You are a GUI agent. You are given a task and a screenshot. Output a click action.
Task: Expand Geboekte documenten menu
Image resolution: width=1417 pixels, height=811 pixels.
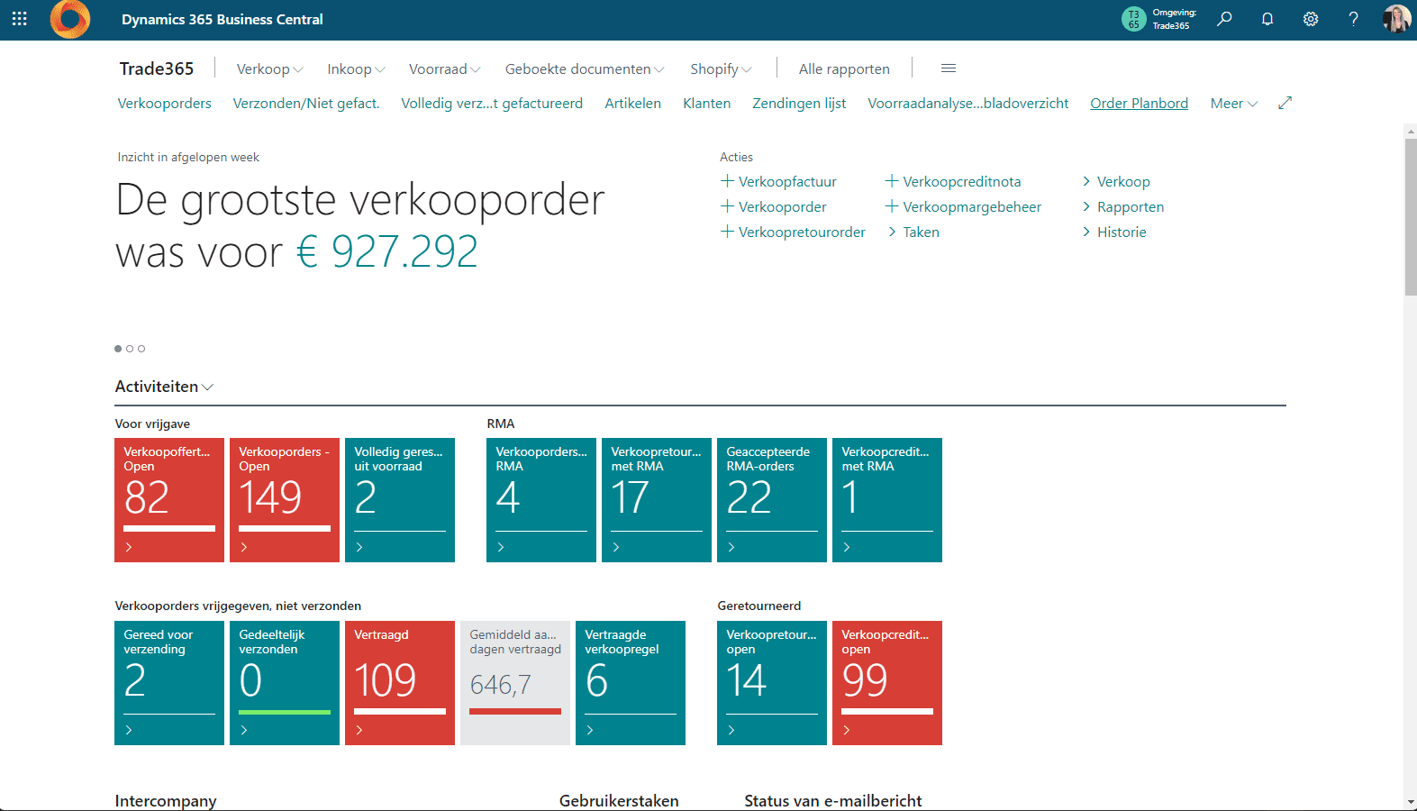(x=585, y=68)
